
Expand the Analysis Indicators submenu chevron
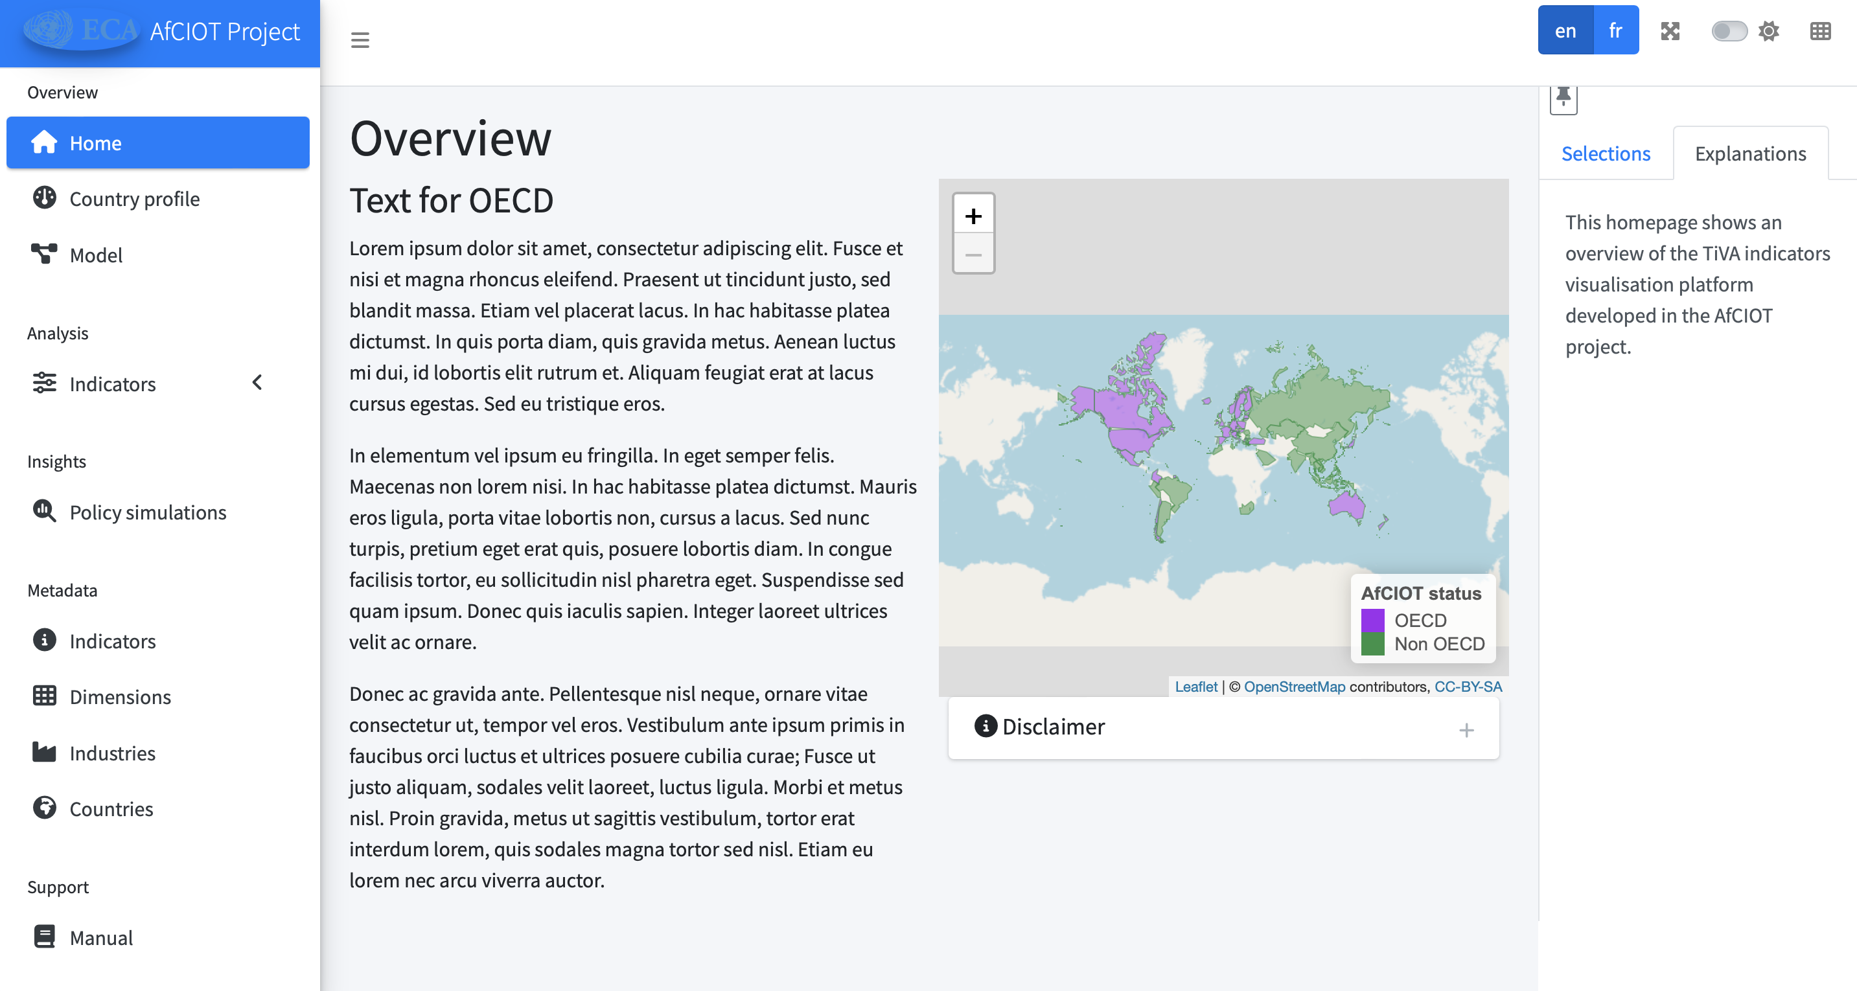pos(257,383)
